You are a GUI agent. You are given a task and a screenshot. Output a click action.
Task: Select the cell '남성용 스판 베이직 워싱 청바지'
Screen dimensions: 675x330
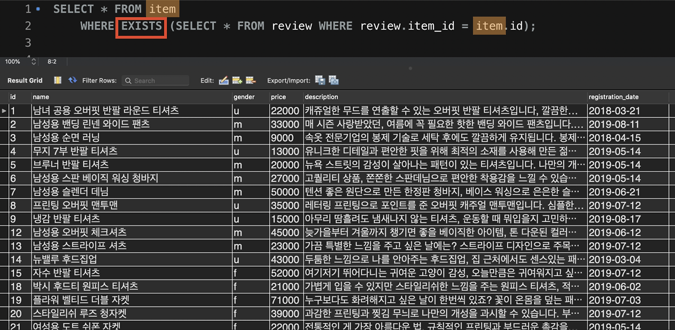click(x=131, y=178)
